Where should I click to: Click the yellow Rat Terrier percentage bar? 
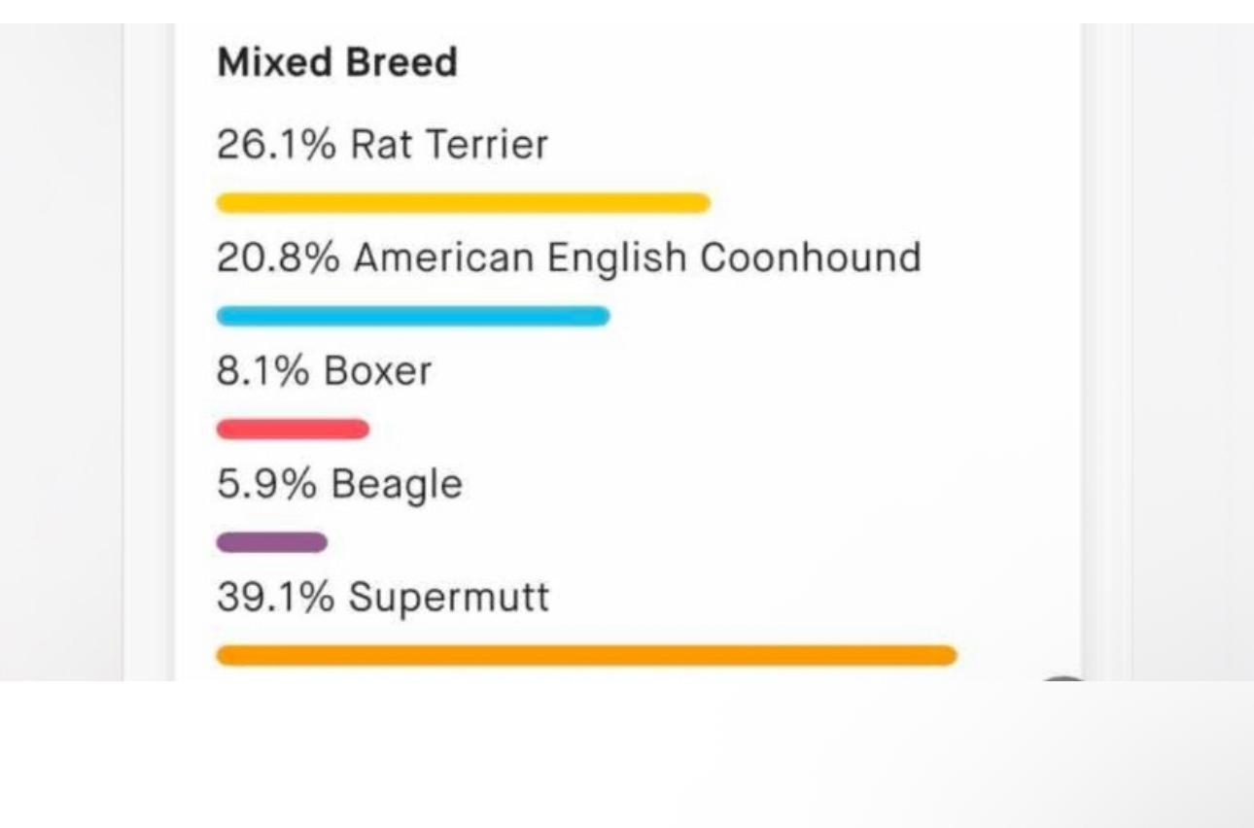tap(463, 203)
